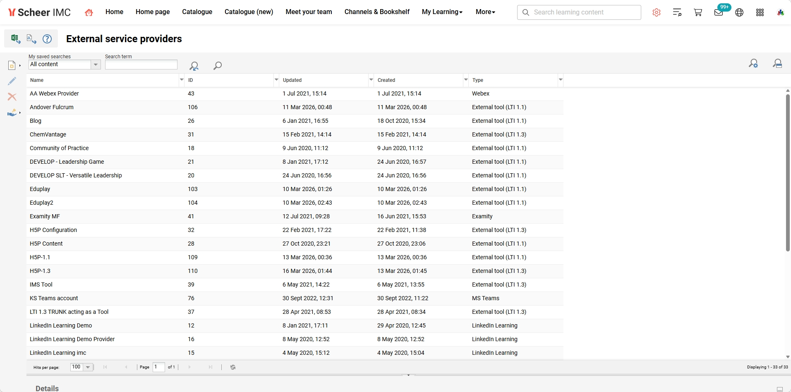Go to the last page of results
Viewport: 791px width, 392px height.
tap(211, 367)
